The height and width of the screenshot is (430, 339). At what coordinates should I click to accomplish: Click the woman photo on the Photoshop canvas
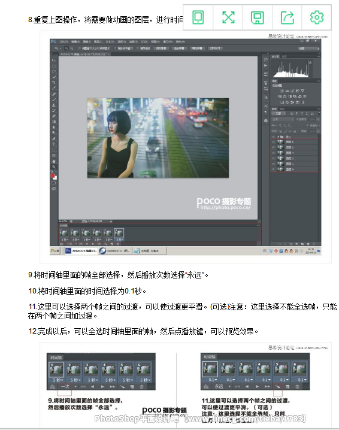click(x=158, y=138)
